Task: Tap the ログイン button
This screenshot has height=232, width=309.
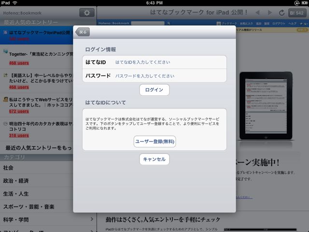Action: (154, 90)
